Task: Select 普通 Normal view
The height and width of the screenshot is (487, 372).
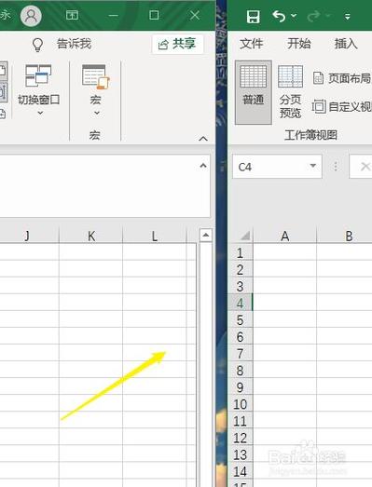Action: pos(254,92)
